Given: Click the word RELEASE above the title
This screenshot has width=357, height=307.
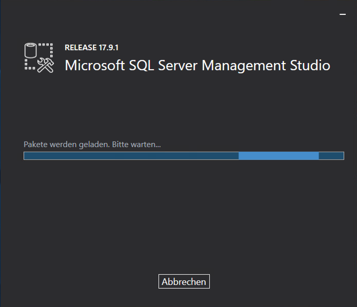Looking at the screenshot, I should pos(81,48).
